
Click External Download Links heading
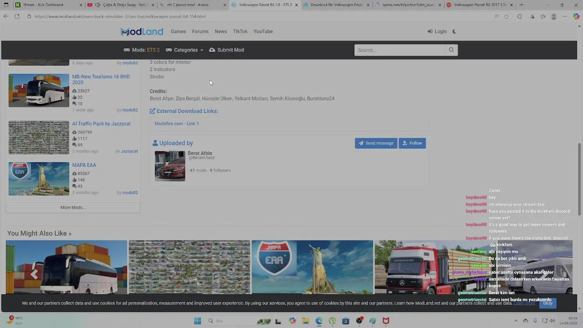pos(184,111)
